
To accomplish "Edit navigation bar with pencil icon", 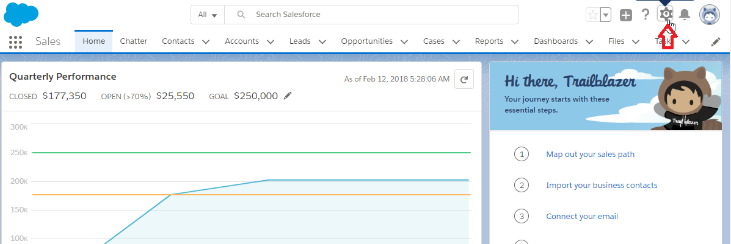I will click(716, 42).
